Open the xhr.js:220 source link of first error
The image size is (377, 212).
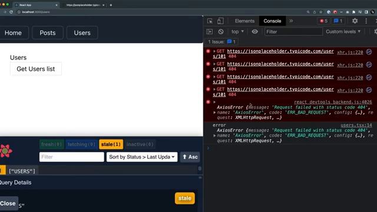(x=350, y=52)
